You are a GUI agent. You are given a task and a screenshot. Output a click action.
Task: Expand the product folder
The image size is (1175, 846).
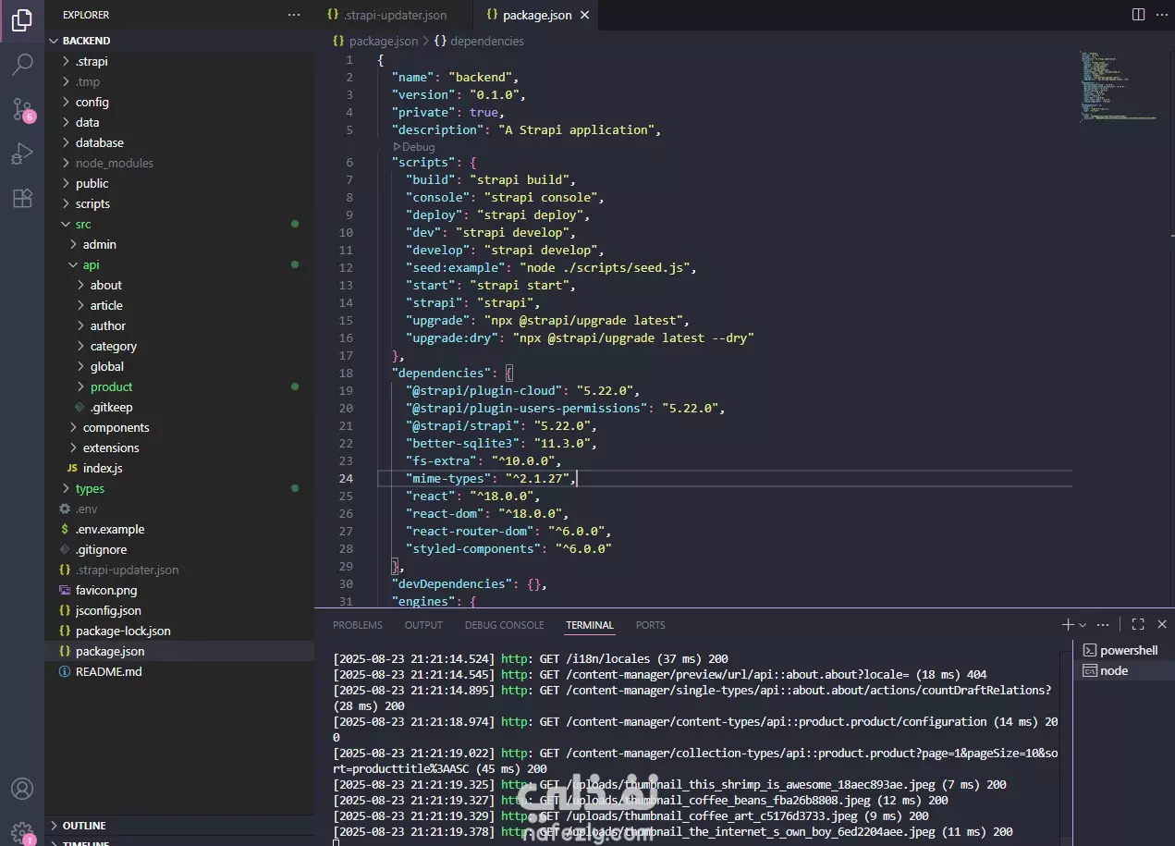coord(179,386)
